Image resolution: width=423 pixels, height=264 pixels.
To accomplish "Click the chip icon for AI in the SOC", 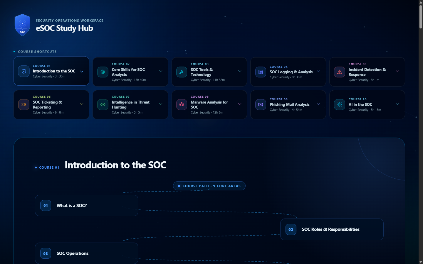I will [x=340, y=104].
